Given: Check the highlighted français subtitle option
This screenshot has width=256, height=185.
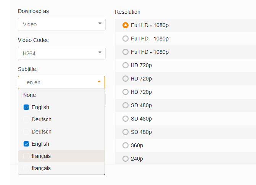Looking at the screenshot, I should (x=26, y=156).
